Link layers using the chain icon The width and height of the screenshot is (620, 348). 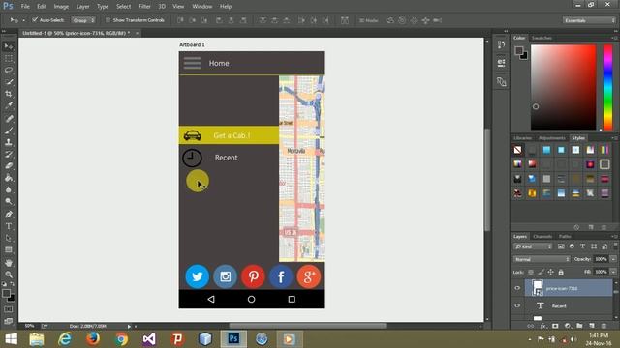coord(531,326)
